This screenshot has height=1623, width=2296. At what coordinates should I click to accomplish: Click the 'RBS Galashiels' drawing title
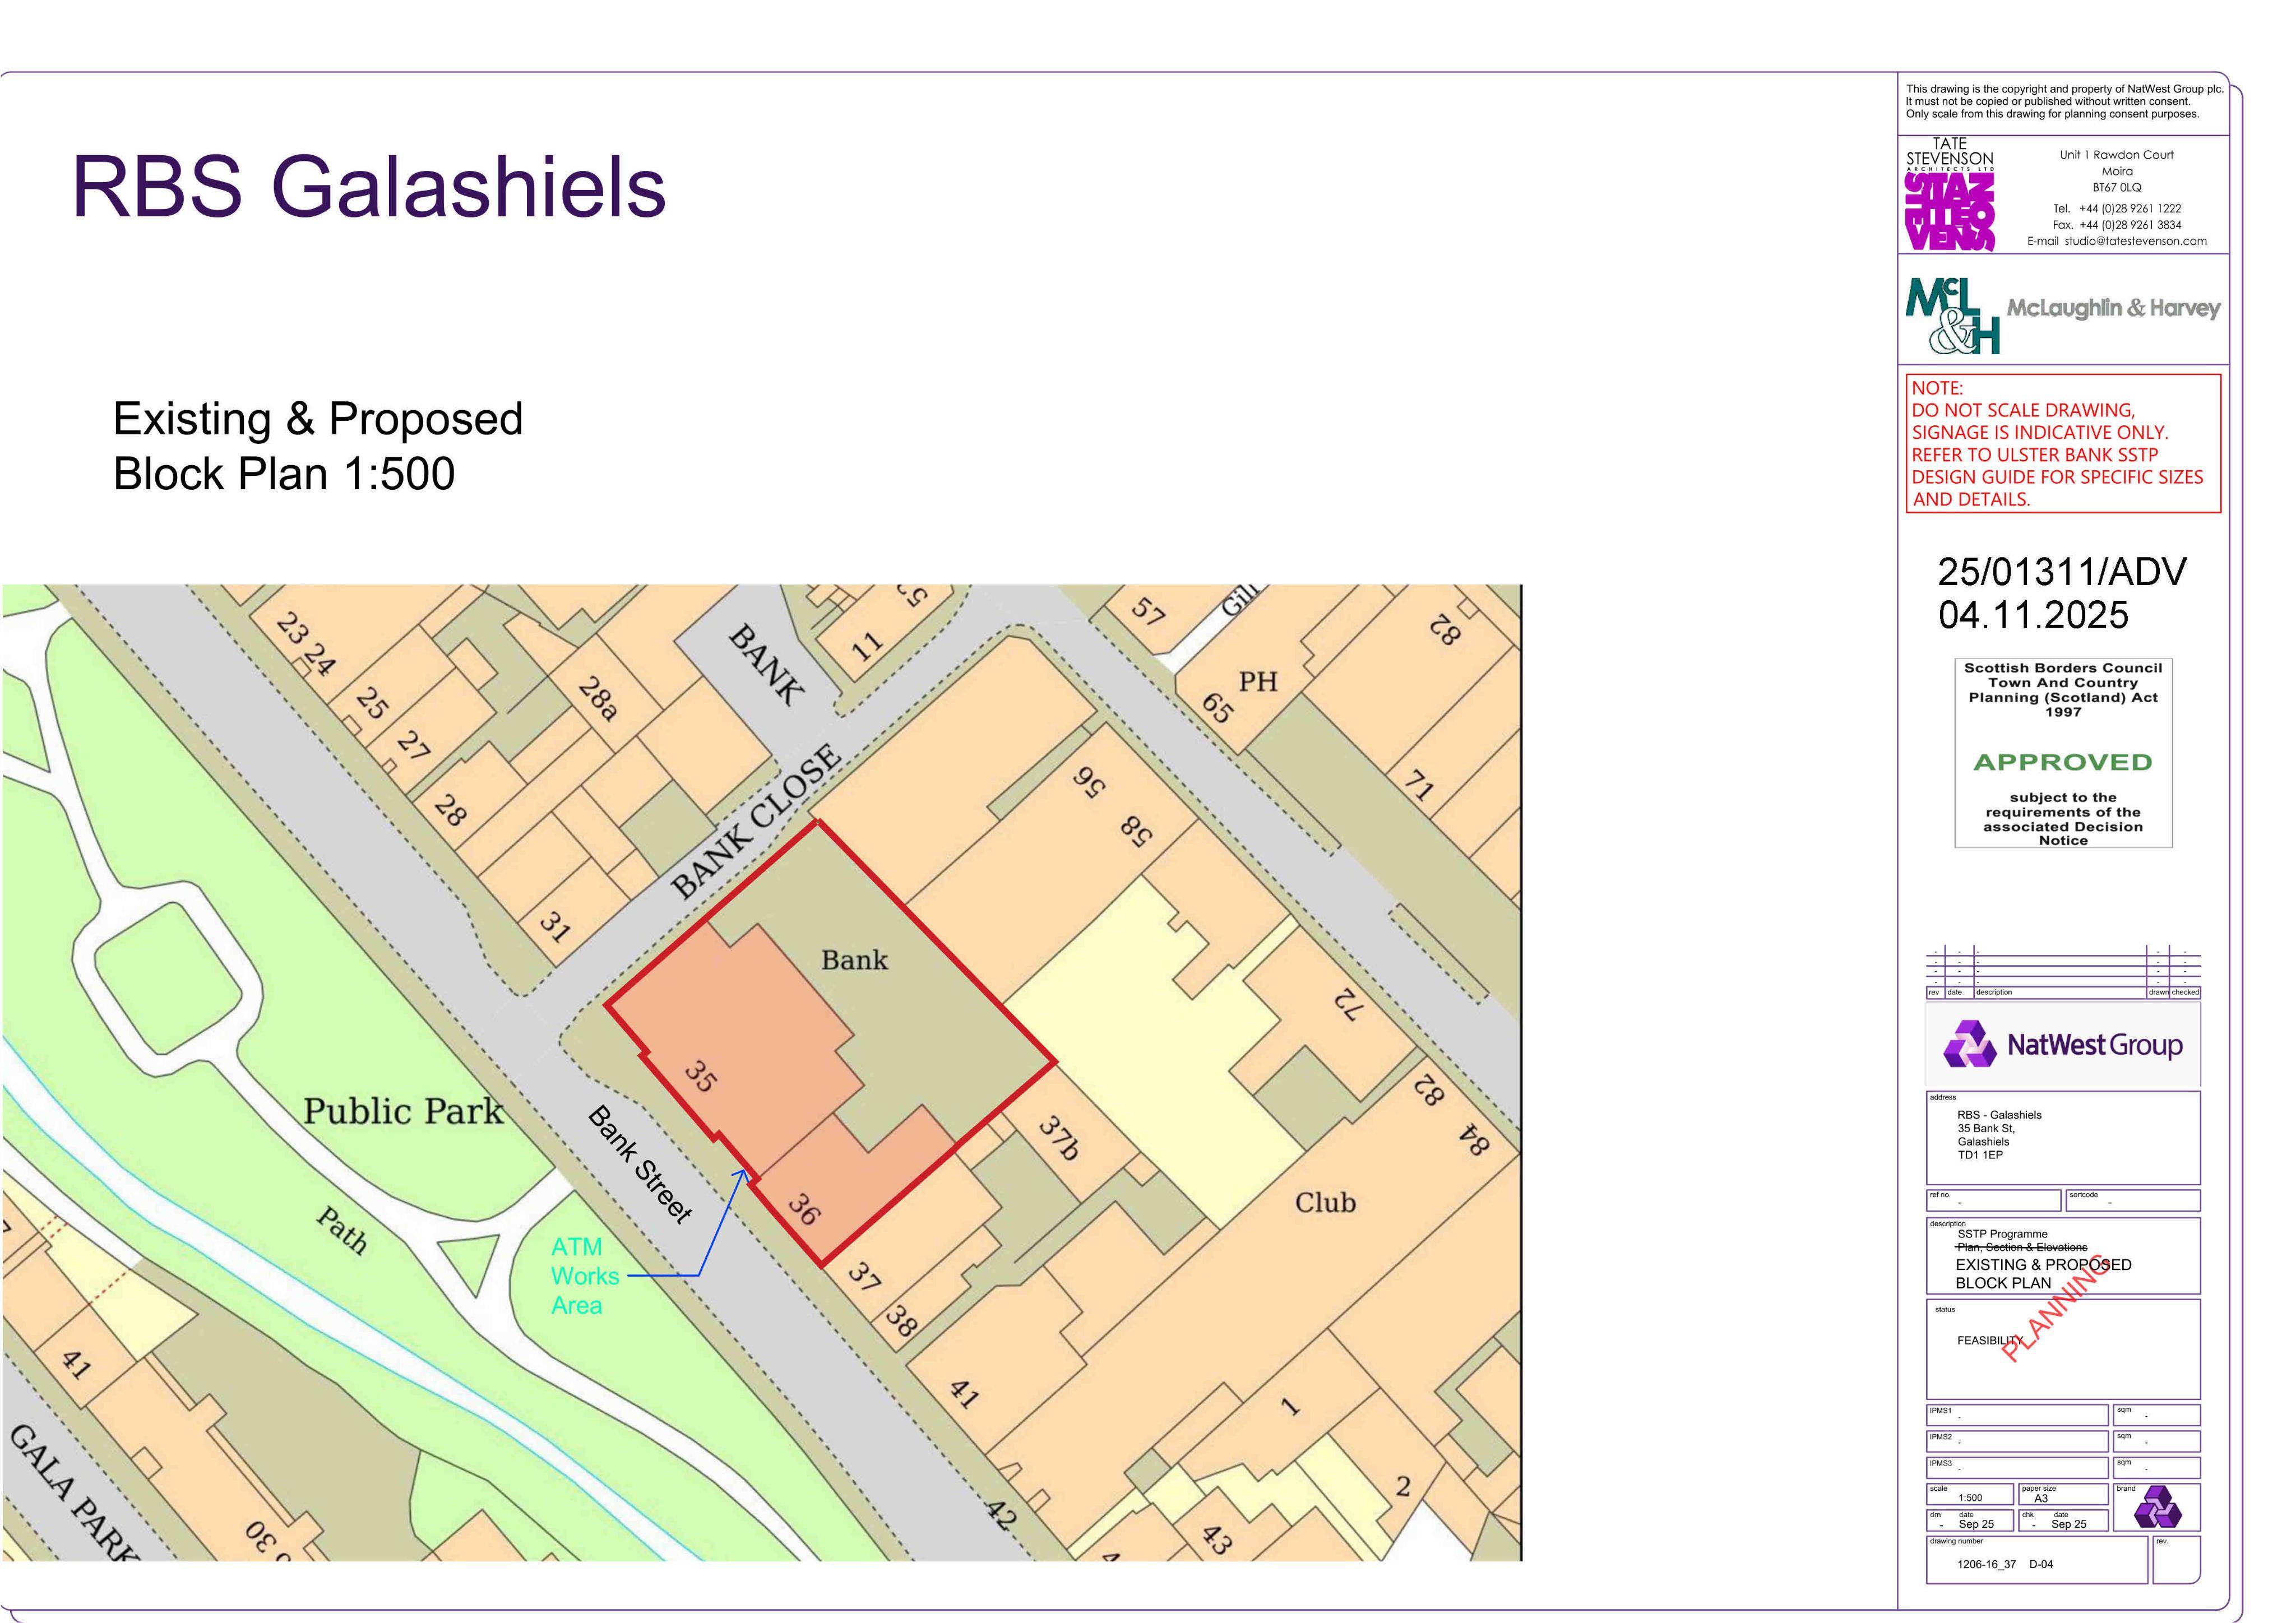(369, 187)
